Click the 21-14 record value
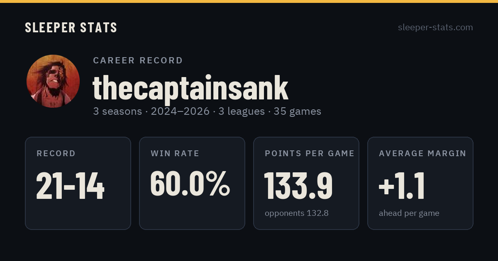This screenshot has height=261, width=498. [71, 186]
